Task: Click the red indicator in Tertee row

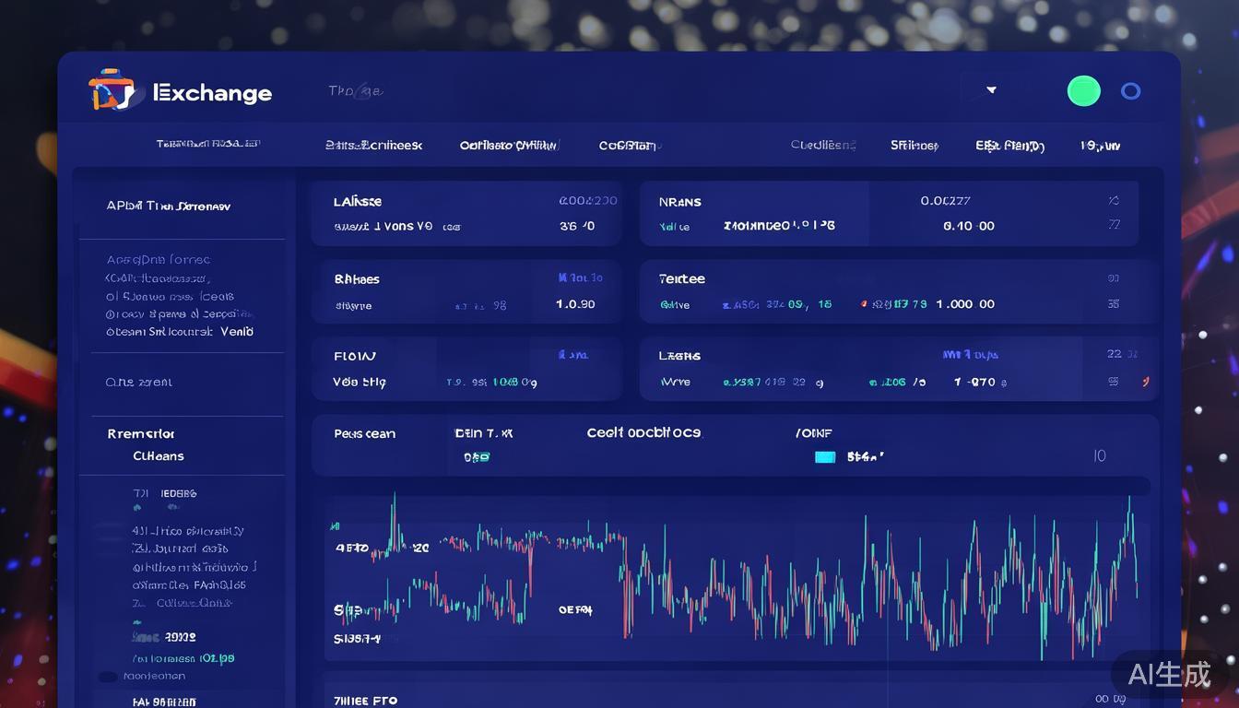Action: click(864, 304)
